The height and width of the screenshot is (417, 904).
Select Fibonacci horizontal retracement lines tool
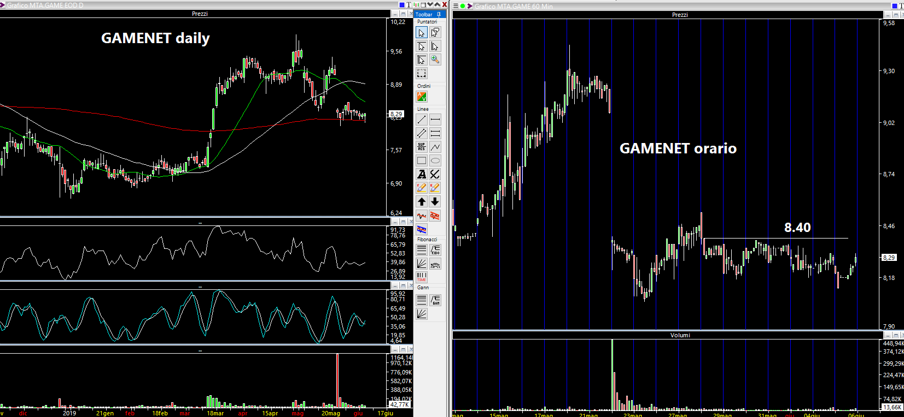422,250
